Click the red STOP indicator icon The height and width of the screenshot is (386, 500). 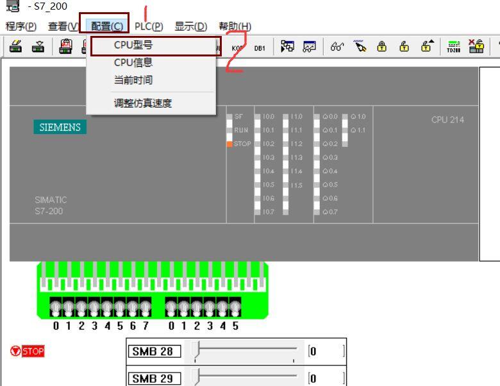point(15,351)
